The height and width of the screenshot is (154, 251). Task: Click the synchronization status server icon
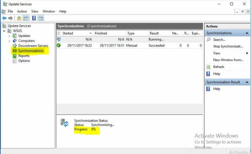[x=64, y=123]
